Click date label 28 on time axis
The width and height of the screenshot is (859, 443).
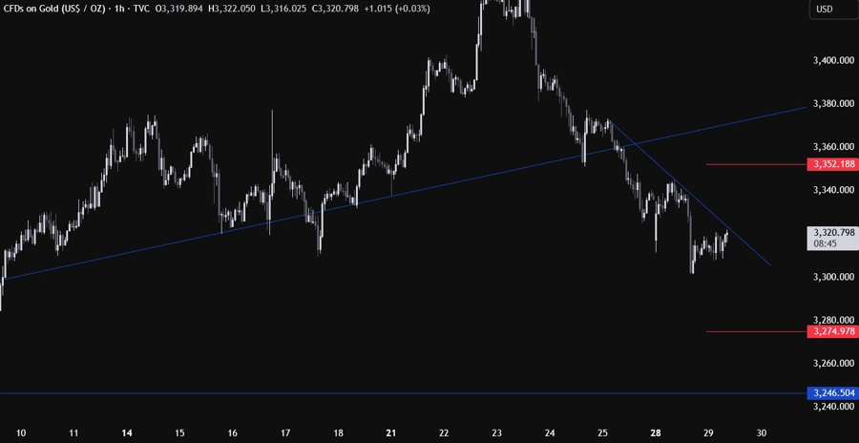[655, 432]
